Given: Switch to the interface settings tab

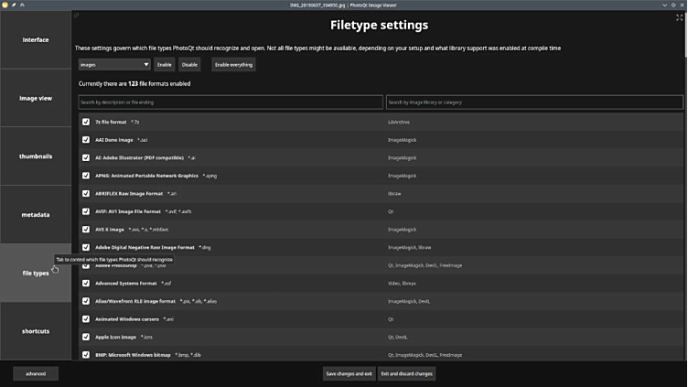Looking at the screenshot, I should click(36, 40).
